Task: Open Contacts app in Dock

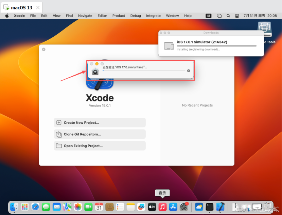Action: coord(110,207)
